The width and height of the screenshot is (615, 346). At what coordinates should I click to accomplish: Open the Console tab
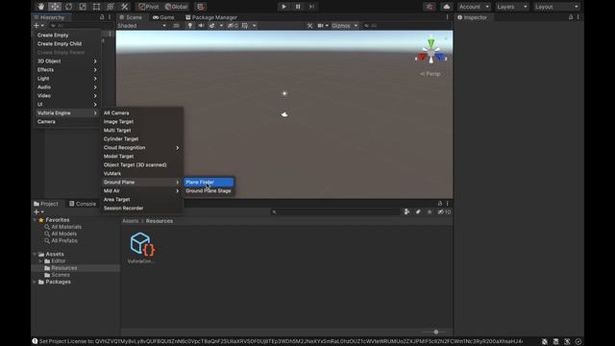pos(83,204)
